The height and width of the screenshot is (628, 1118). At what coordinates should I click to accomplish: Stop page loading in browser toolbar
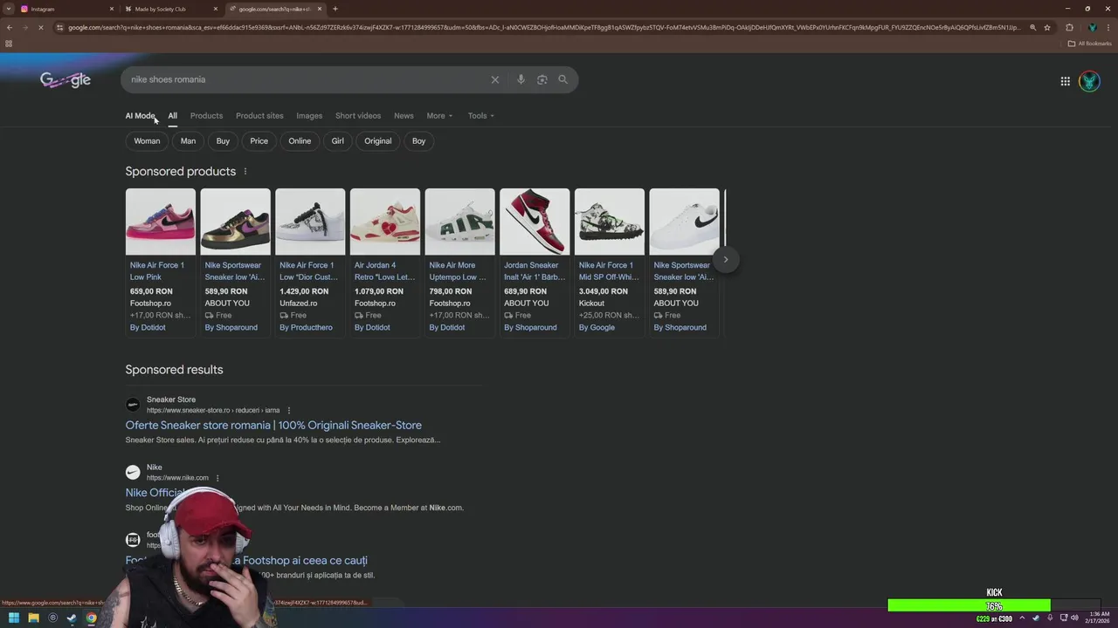click(40, 27)
